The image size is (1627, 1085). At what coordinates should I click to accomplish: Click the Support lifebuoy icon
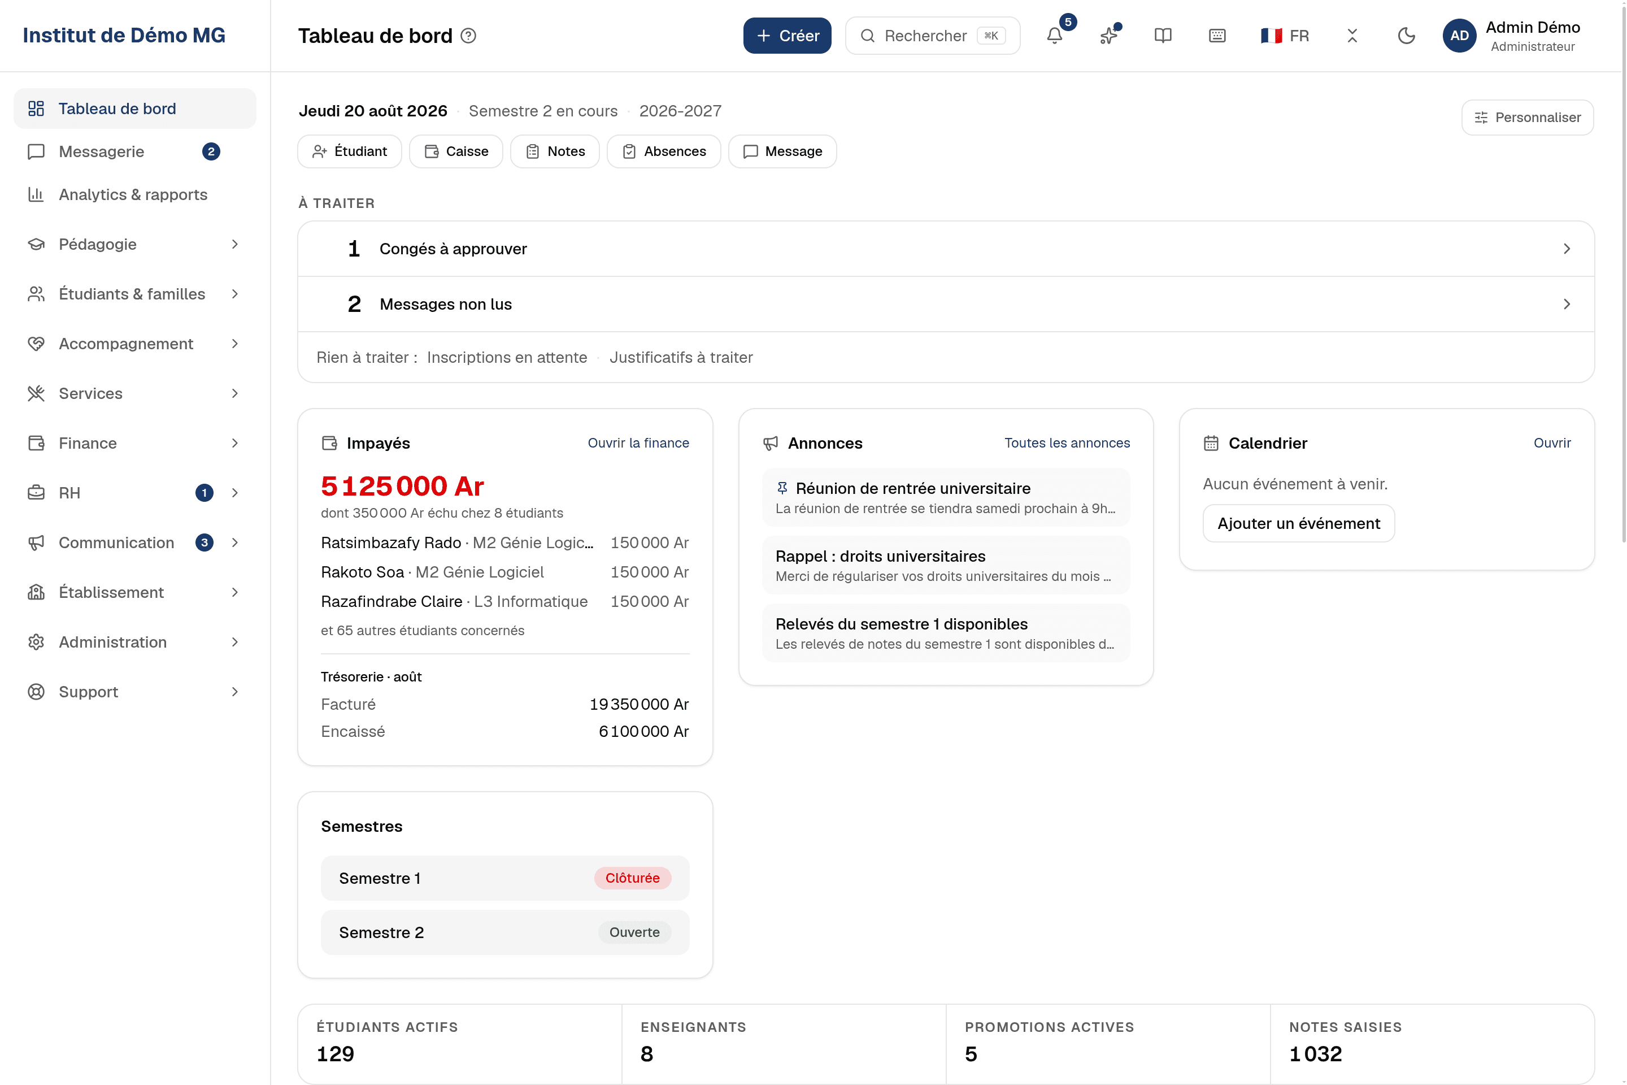pos(36,693)
